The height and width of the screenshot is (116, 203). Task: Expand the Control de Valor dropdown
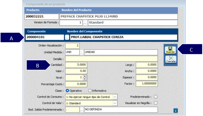coord(115,103)
